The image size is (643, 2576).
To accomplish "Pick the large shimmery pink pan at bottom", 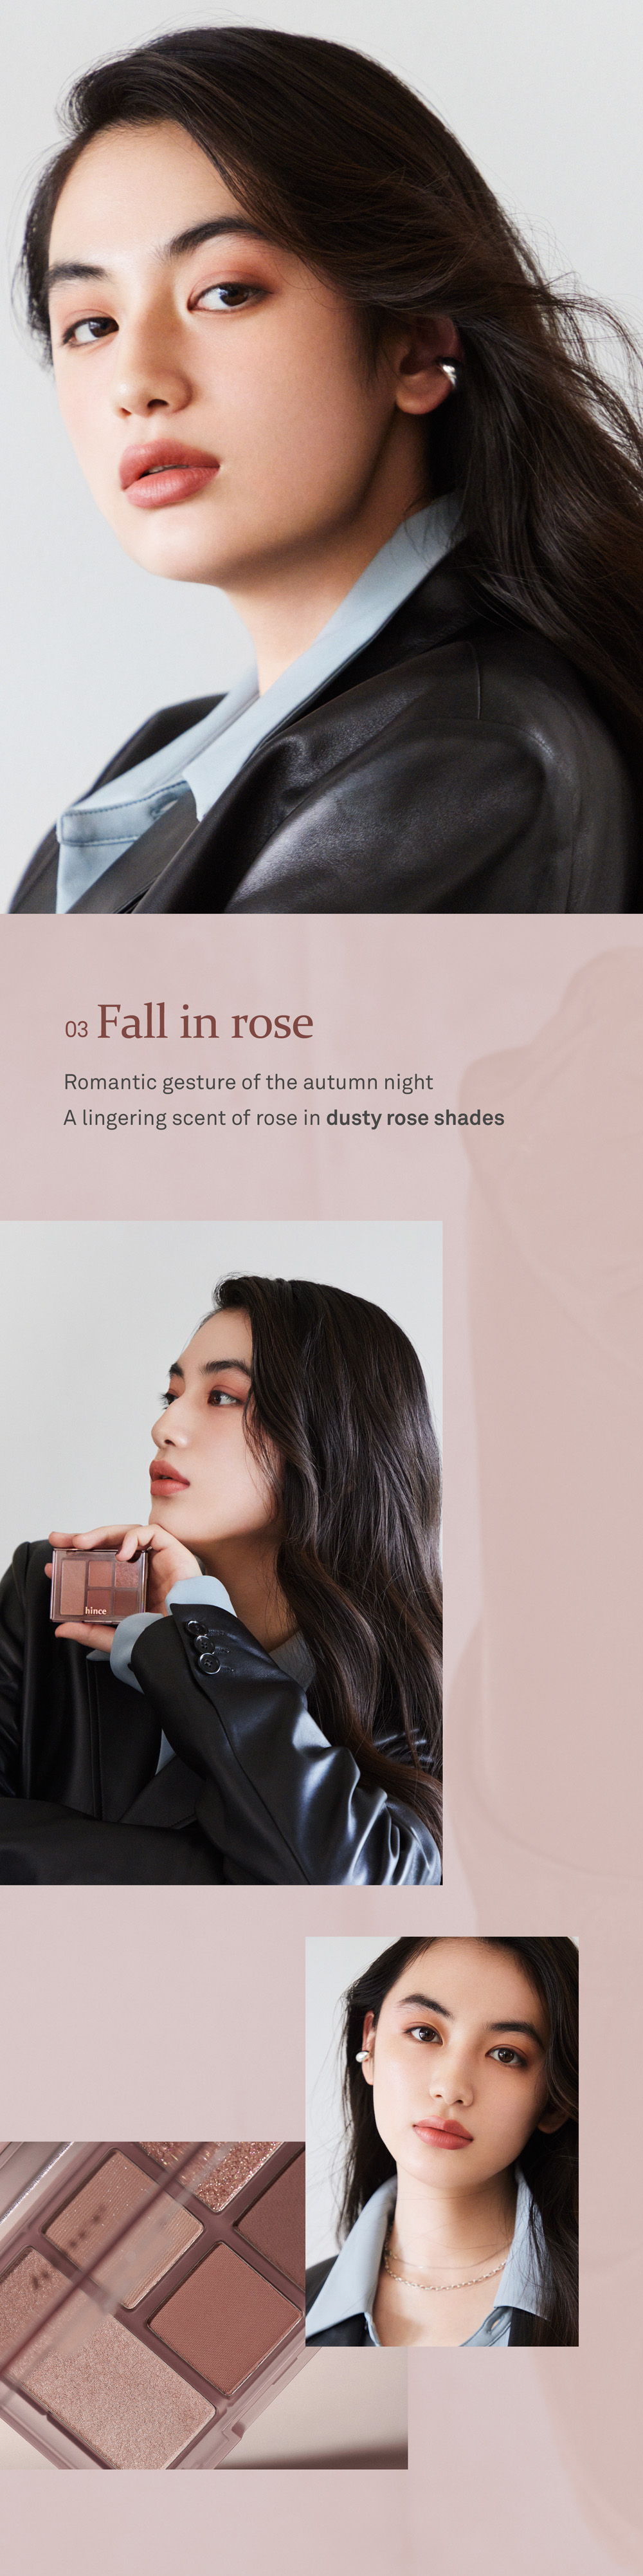I will (x=118, y=2395).
